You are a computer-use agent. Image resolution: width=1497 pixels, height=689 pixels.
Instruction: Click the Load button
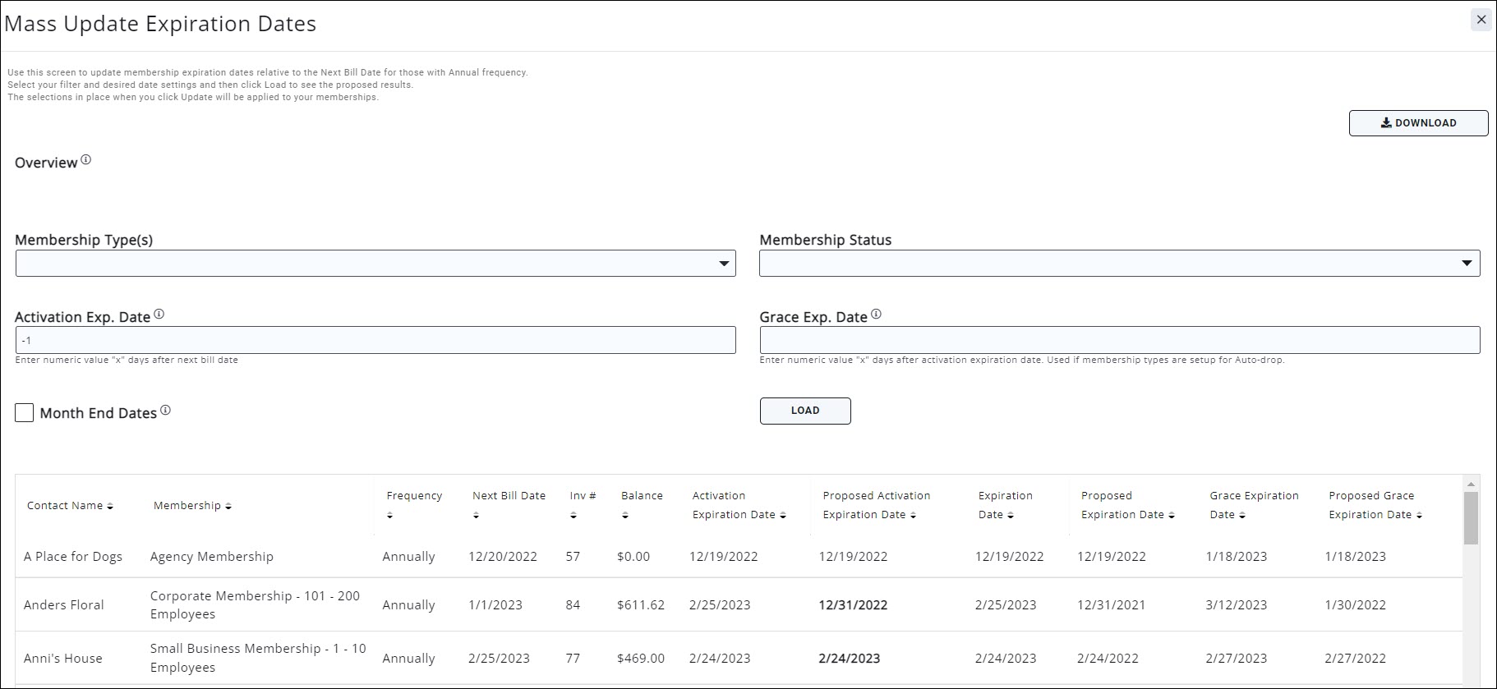(x=804, y=411)
